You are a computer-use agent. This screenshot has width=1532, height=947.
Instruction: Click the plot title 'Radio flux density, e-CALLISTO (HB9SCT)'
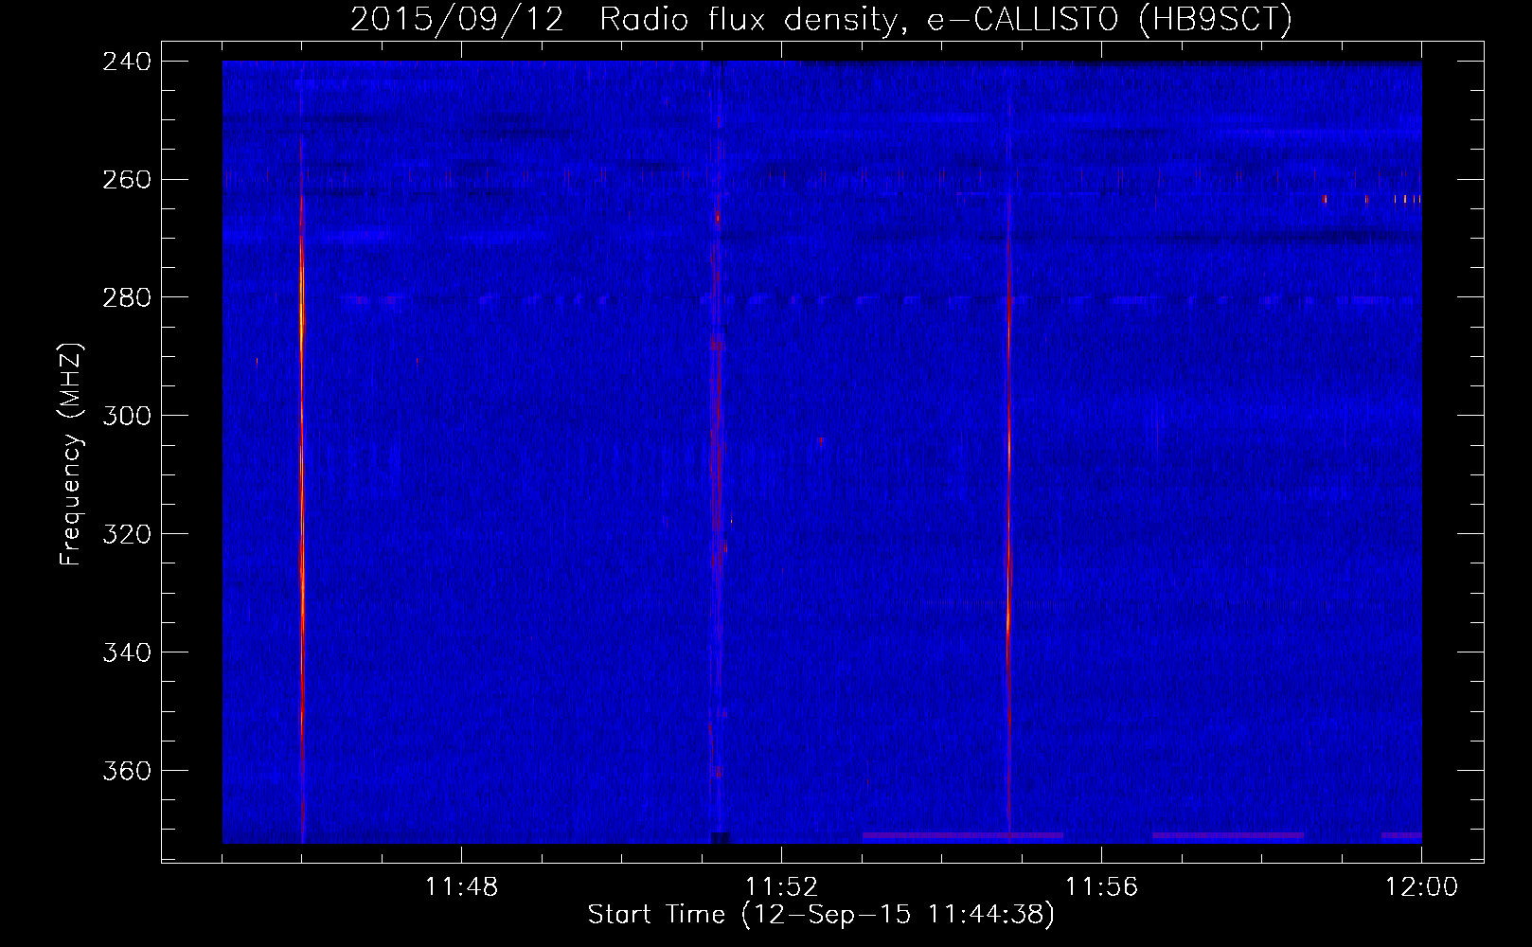946,19
